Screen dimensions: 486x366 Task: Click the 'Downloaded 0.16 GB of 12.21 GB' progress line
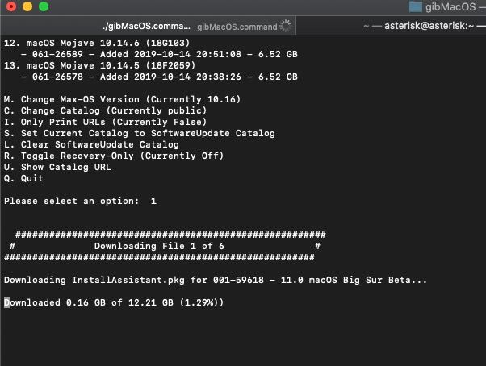point(114,302)
